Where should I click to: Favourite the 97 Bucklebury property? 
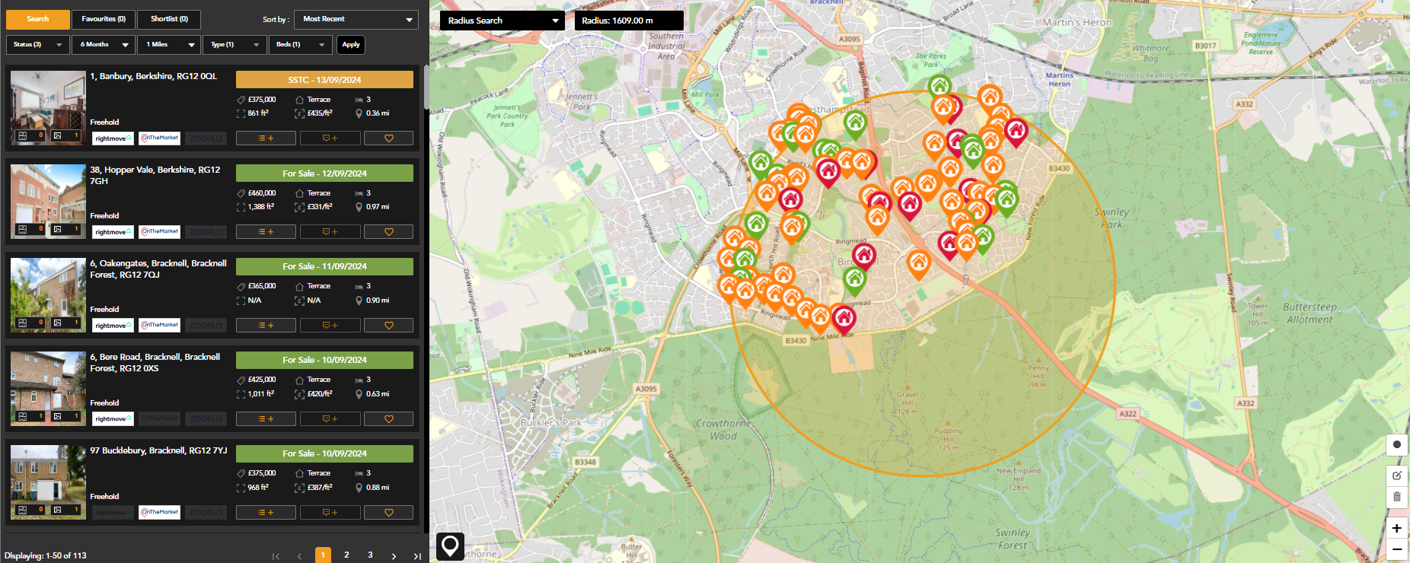point(388,513)
